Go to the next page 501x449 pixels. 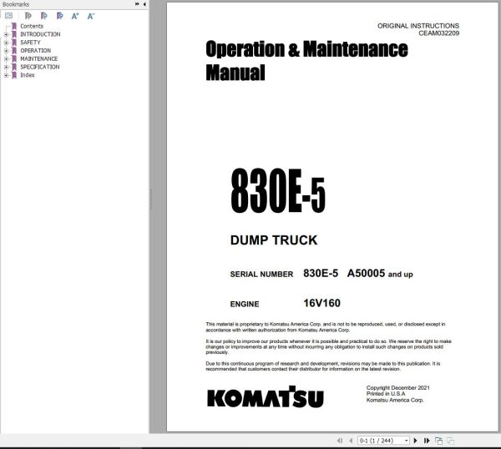[415, 441]
